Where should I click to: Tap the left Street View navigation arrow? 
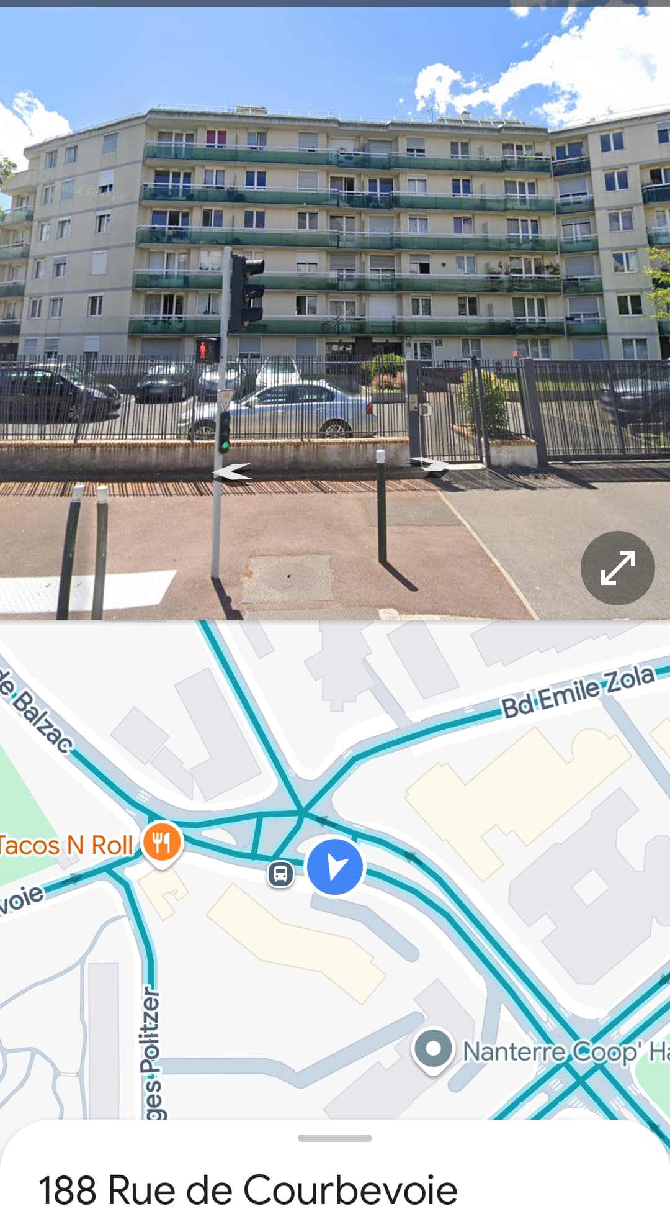232,473
